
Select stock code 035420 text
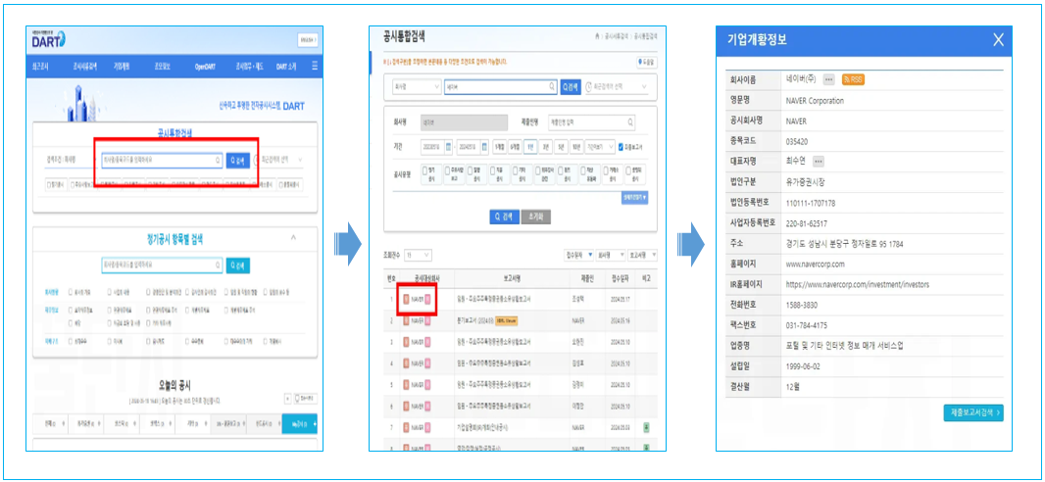(x=796, y=141)
